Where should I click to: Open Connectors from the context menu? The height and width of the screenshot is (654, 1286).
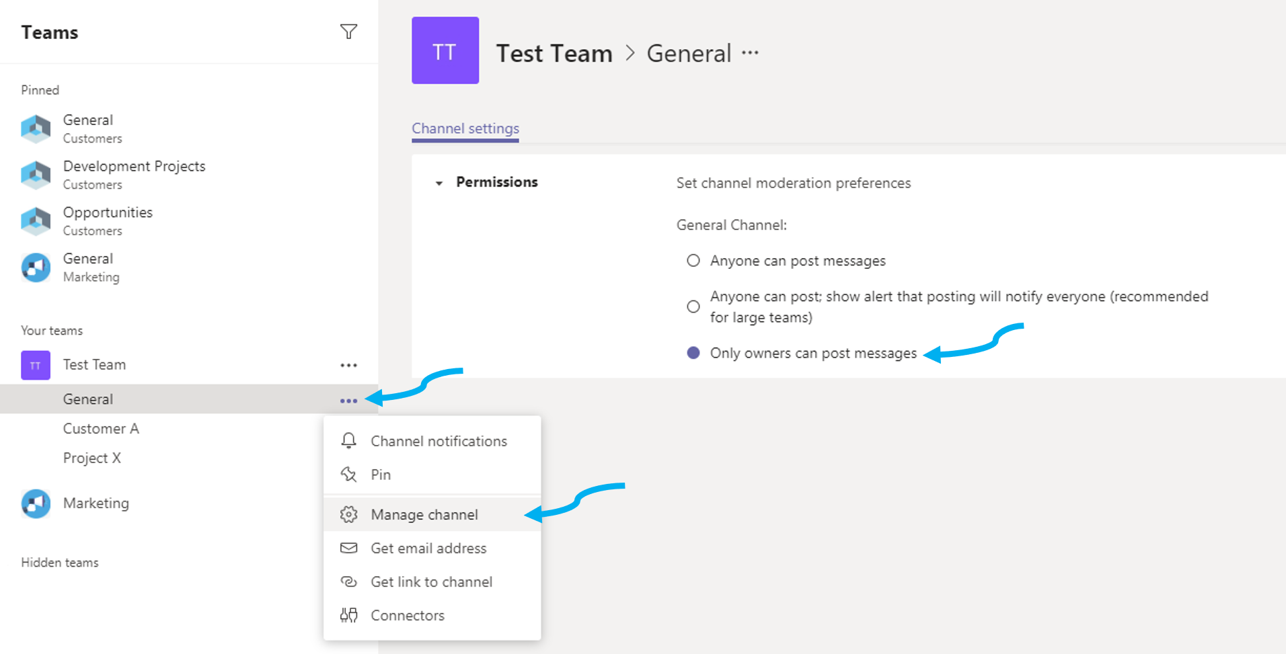[407, 616]
